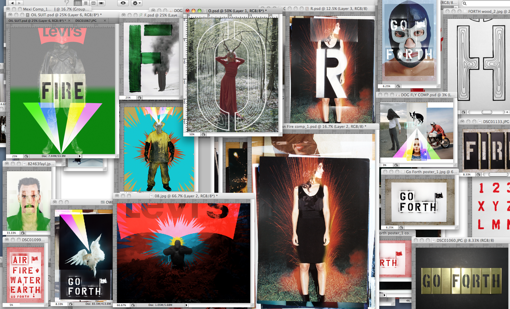Click status icon beside 25% in OIL SUIT window
Screen dimensions: 510x309
(26, 156)
